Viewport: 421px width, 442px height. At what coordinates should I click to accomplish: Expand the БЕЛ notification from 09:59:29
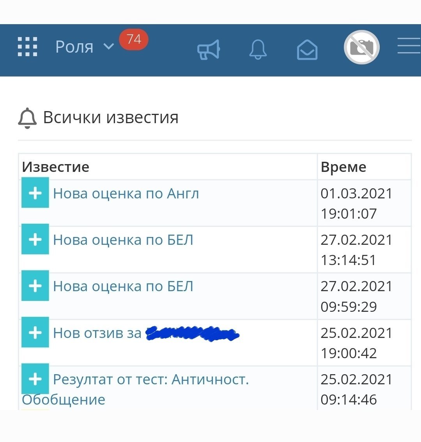click(x=35, y=285)
